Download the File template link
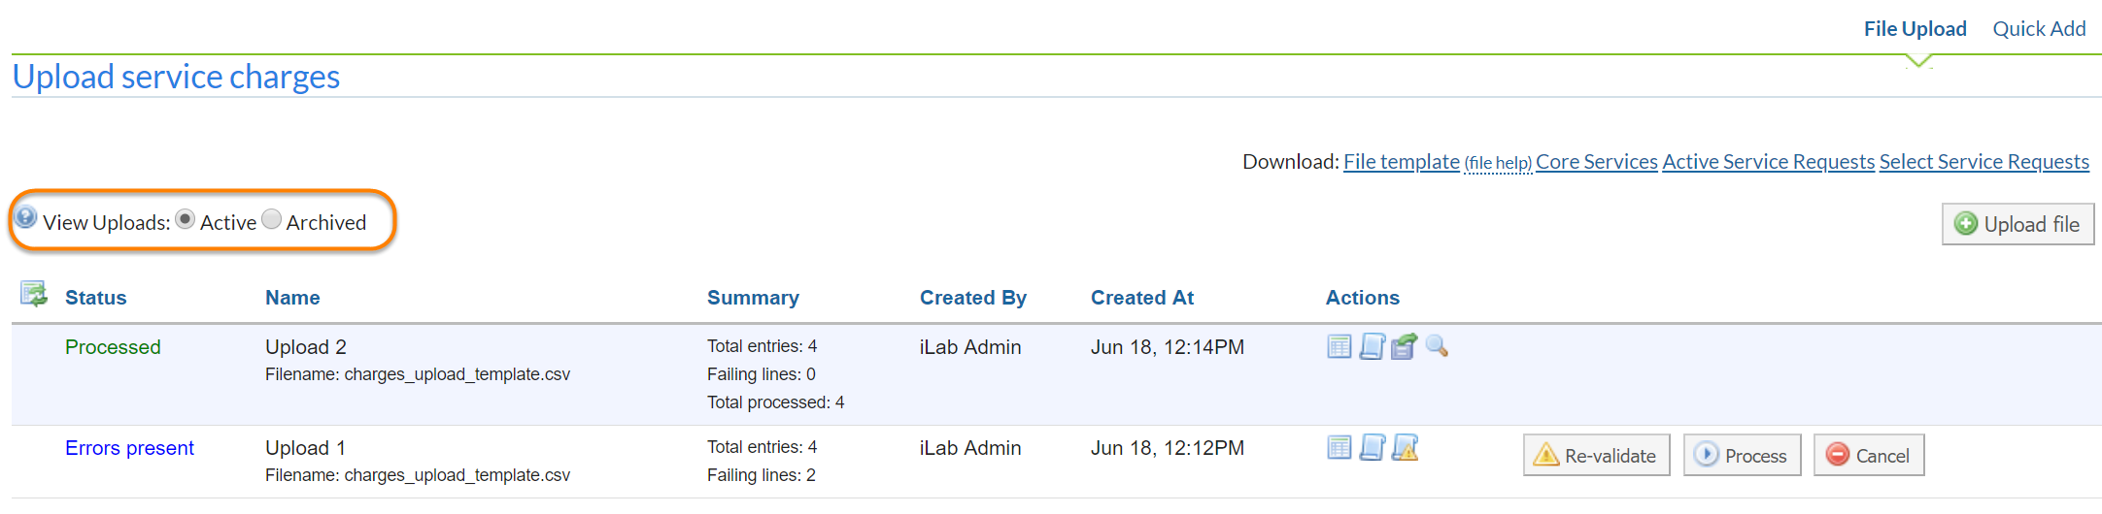 point(1401,162)
